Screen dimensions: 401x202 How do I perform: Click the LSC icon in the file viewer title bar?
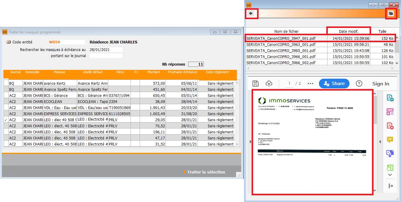[249, 5]
